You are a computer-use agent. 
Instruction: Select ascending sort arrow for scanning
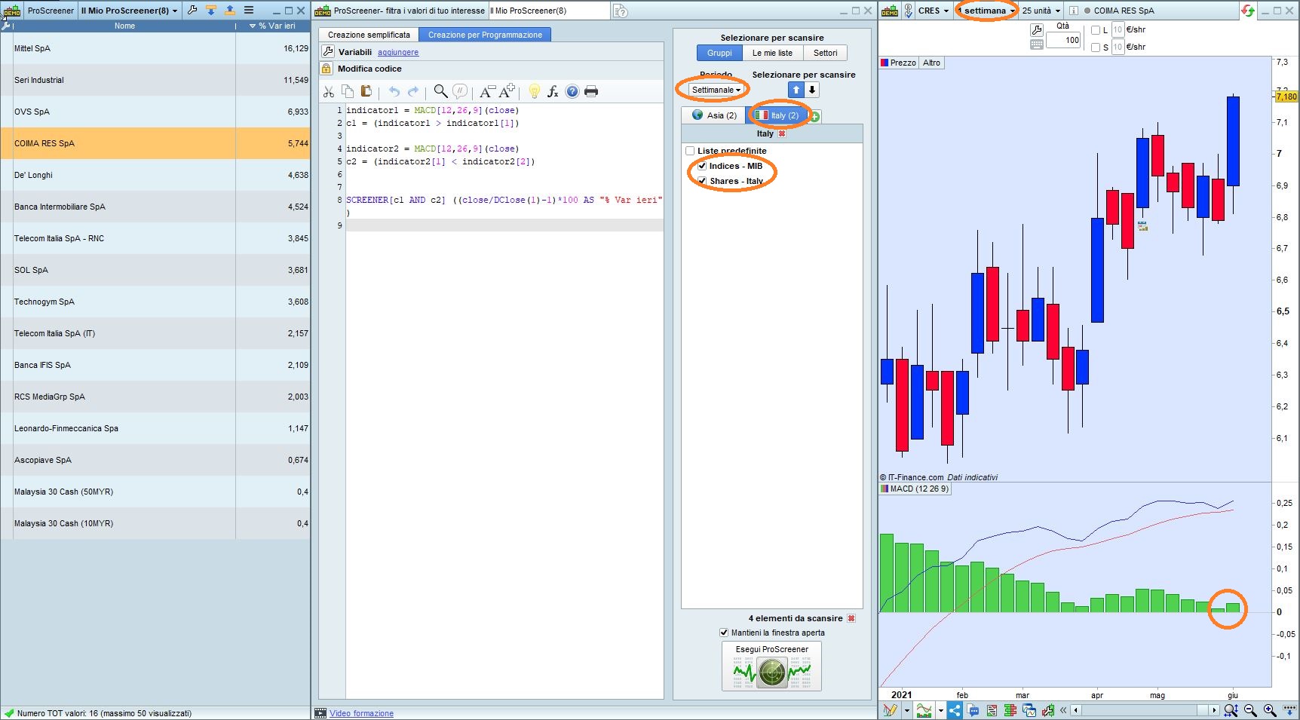796,90
